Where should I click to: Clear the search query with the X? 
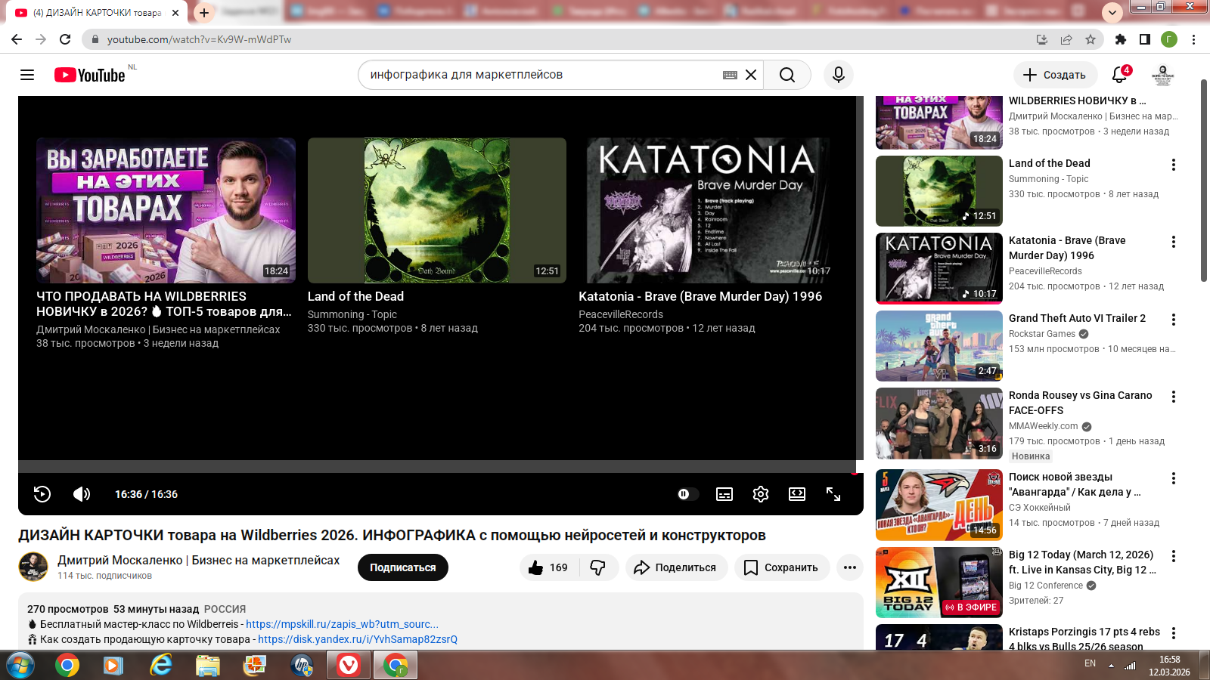click(751, 75)
